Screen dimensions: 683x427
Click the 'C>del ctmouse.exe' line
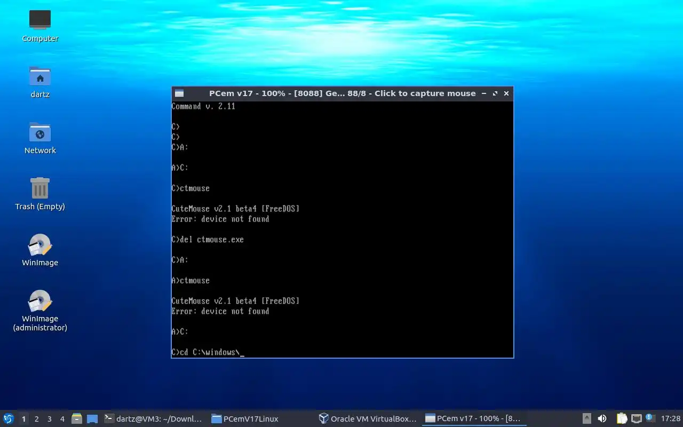pyautogui.click(x=208, y=240)
